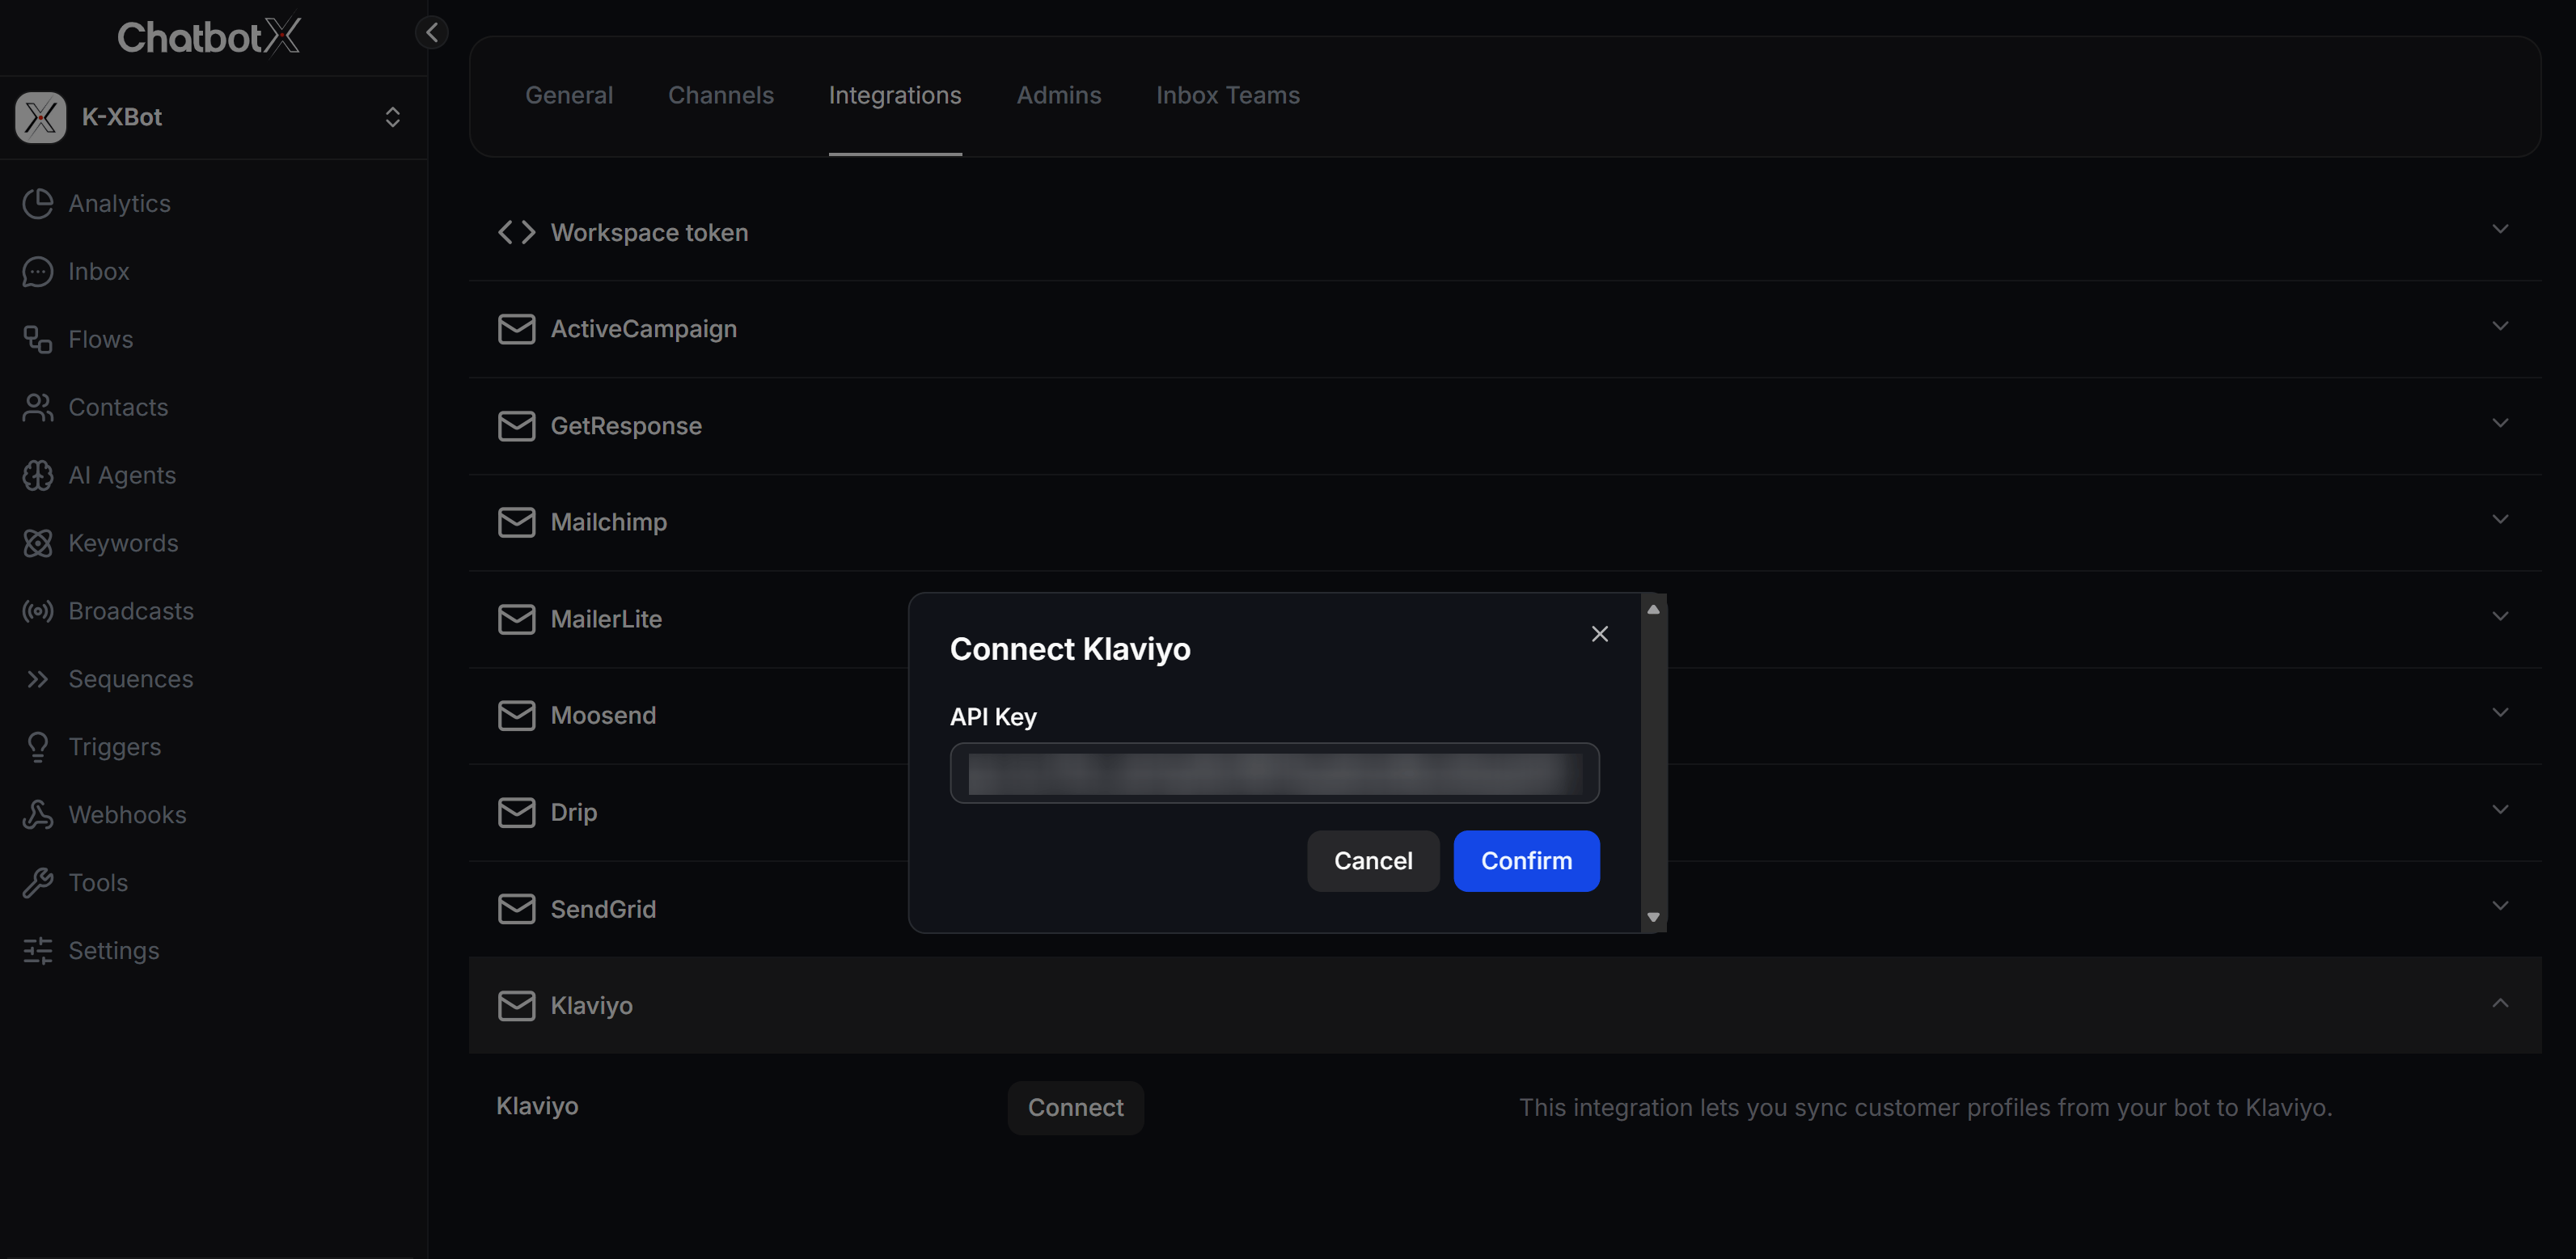The image size is (2576, 1259).
Task: Open Flows via its flow icon
Action: [38, 340]
